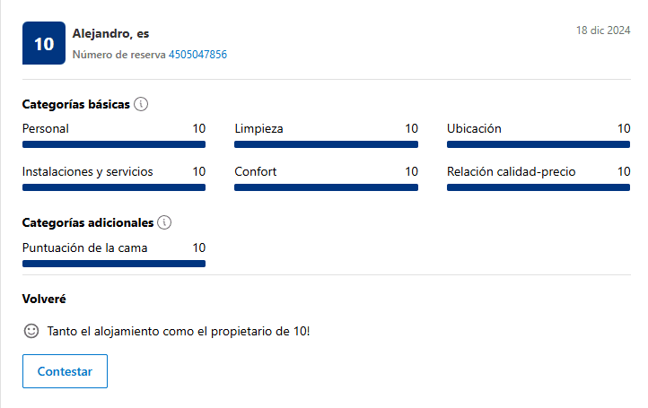The width and height of the screenshot is (648, 408).
Task: Click the Ubicación rating bar
Action: pyautogui.click(x=539, y=144)
